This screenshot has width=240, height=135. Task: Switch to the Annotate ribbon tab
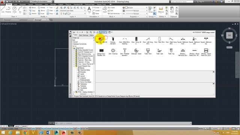coord(22,4)
